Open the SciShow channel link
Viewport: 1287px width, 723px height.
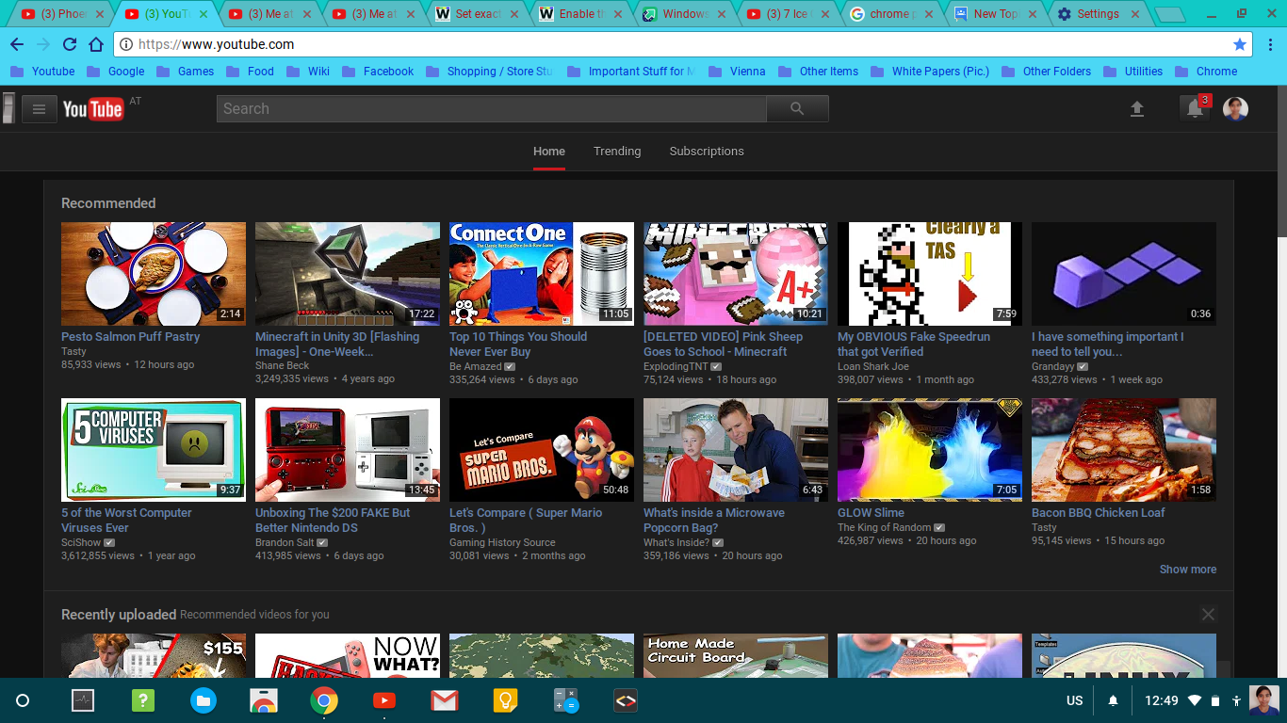coord(81,543)
